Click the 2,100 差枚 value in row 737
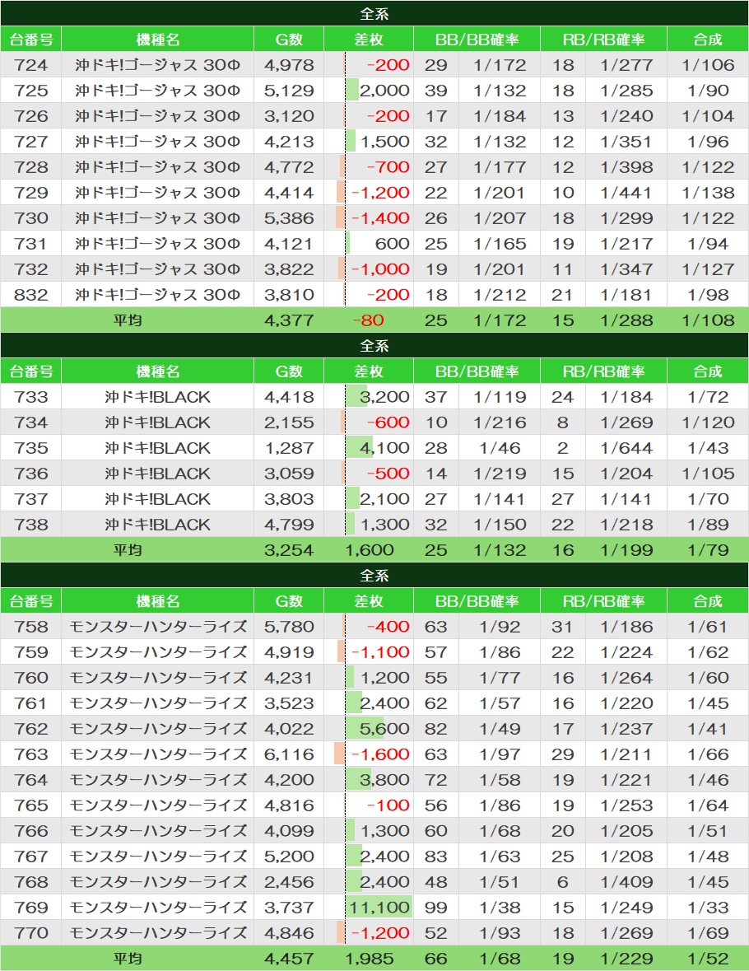This screenshot has width=749, height=971. pyautogui.click(x=384, y=499)
